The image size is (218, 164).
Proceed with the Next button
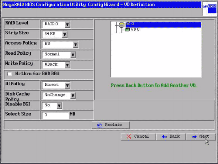coord(201,136)
